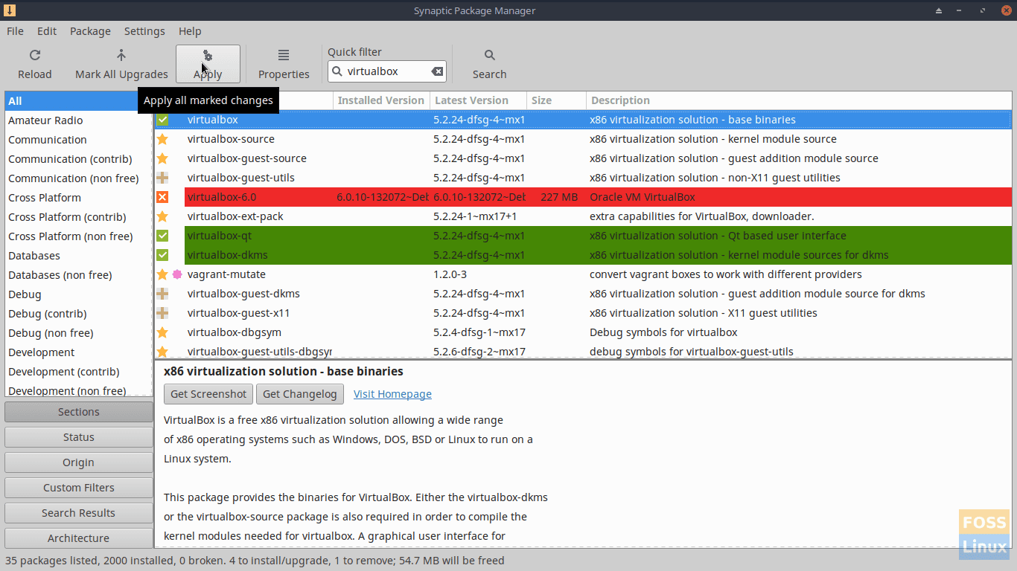Select the Amateur Radio section
Viewport: 1017px width, 571px height.
pos(78,120)
